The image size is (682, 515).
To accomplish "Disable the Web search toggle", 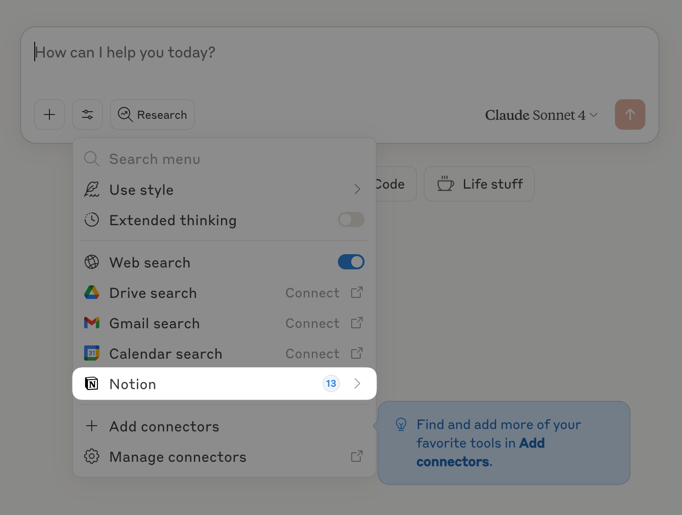I will click(351, 262).
